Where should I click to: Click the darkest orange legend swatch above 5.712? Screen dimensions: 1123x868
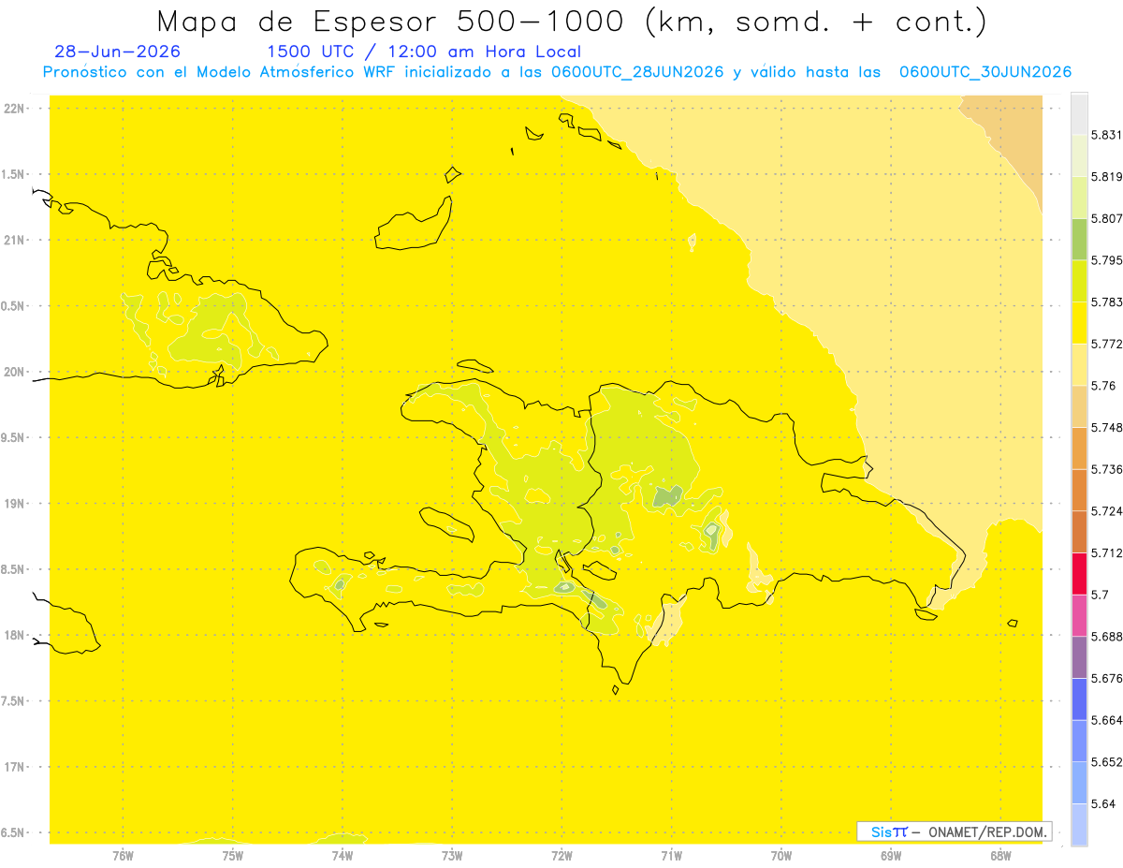pos(1079,532)
